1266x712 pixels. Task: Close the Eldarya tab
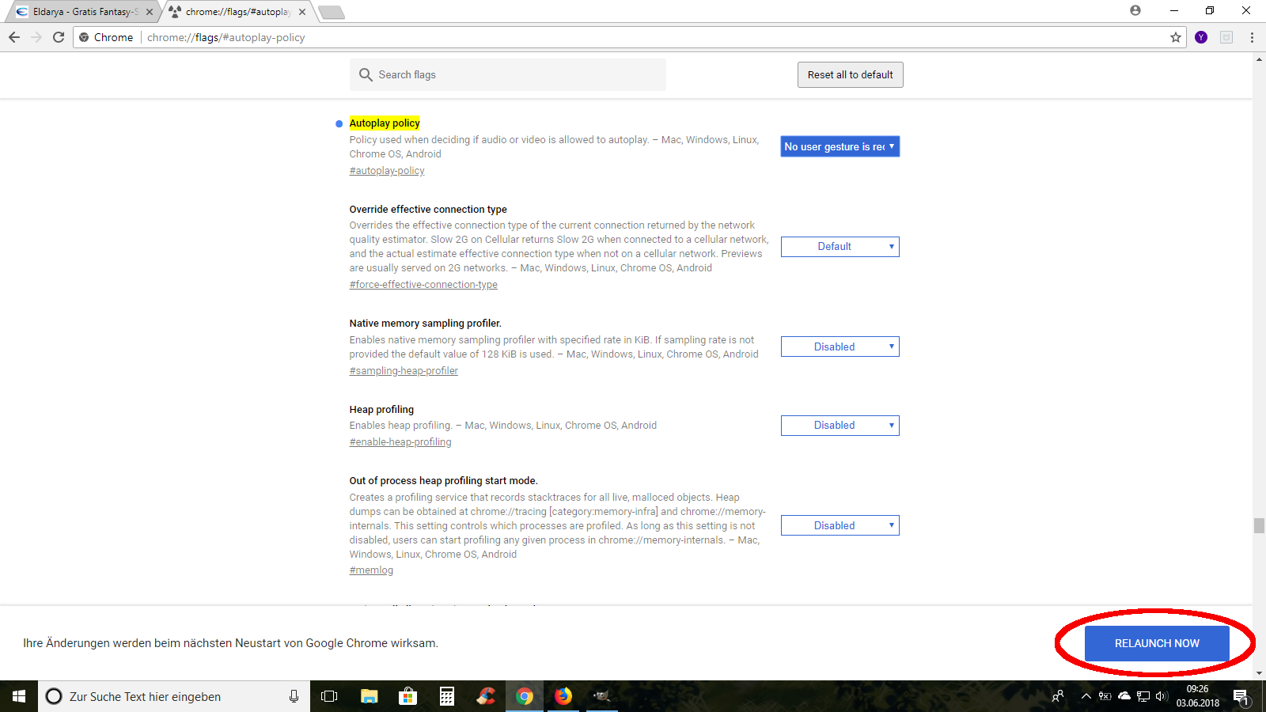point(150,12)
